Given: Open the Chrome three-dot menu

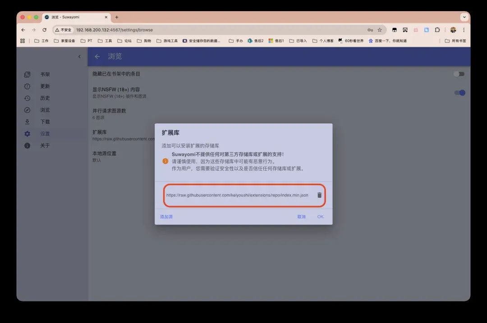Looking at the screenshot, I should [x=464, y=30].
